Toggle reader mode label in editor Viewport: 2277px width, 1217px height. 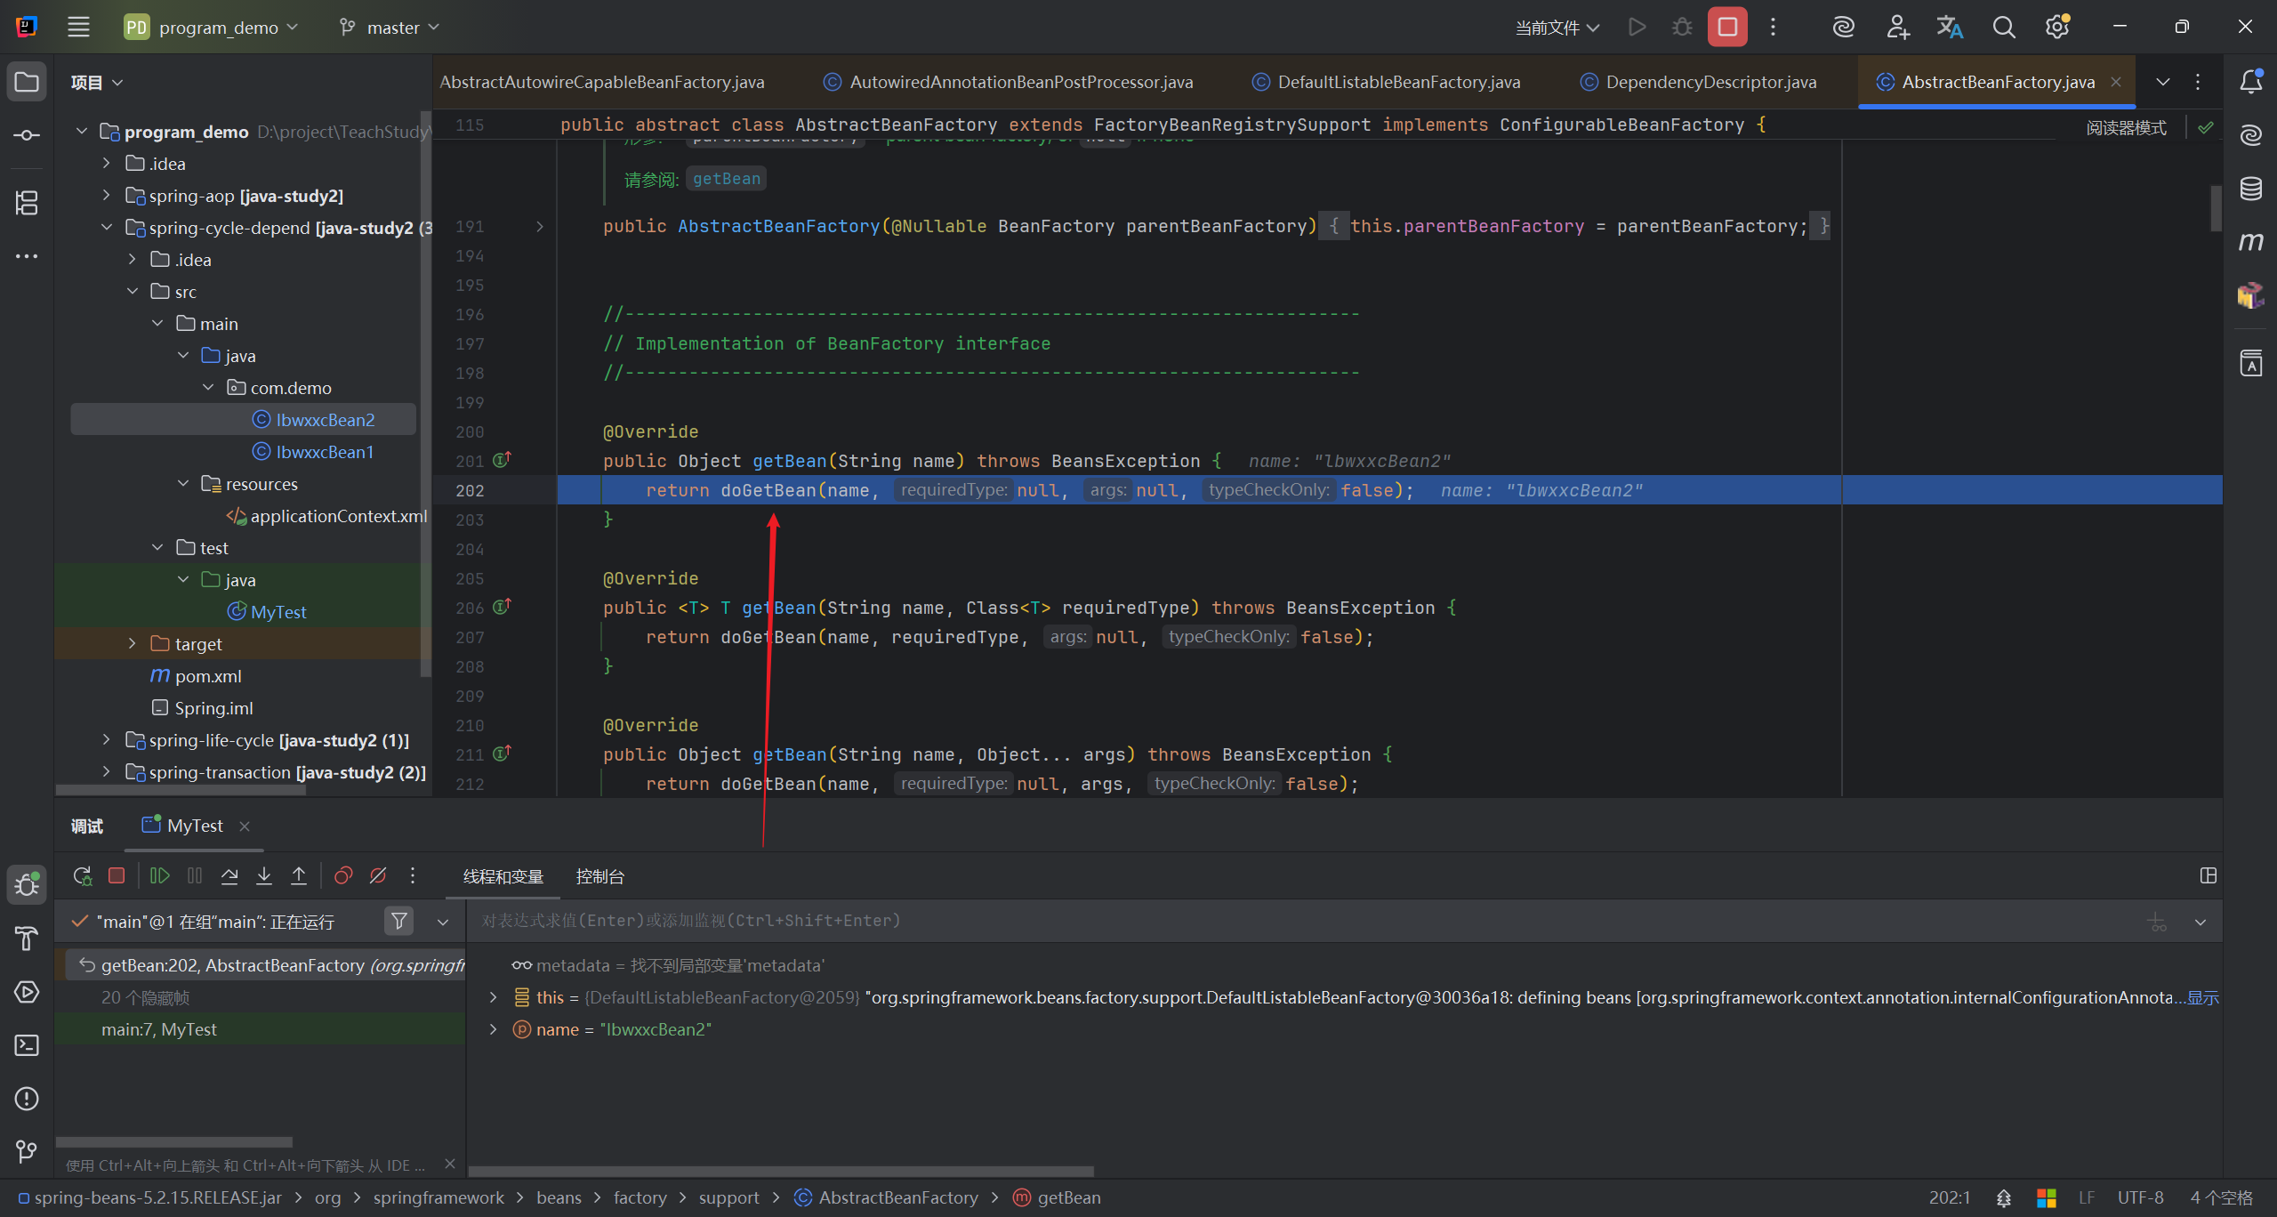(x=2126, y=128)
